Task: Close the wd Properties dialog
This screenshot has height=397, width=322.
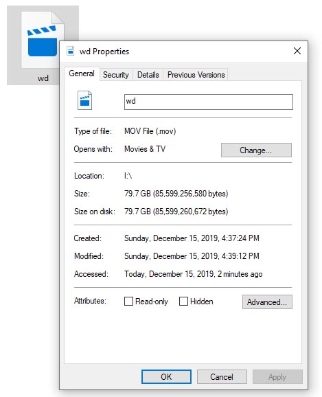Action: (297, 51)
